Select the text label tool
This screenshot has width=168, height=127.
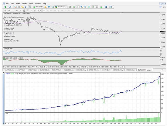pyautogui.click(x=35, y=10)
